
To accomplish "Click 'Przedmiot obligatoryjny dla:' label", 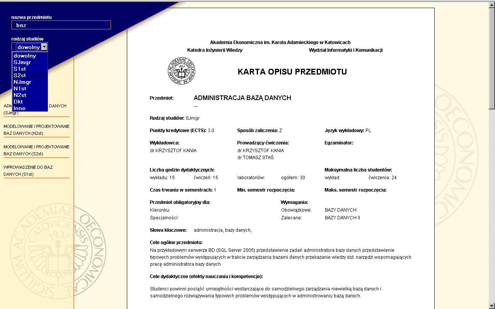I will tap(180, 202).
